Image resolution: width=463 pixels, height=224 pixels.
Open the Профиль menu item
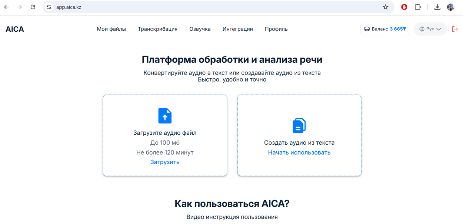[276, 29]
